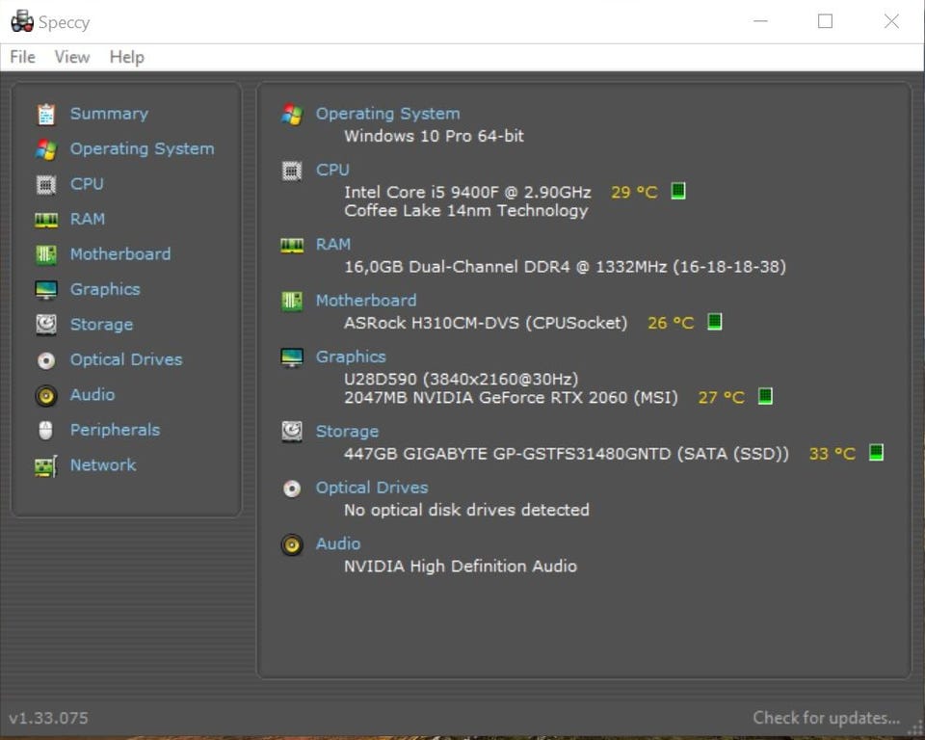Screen dimensions: 925x740
Task: Click the green CPU temperature indicator icon
Action: [678, 191]
